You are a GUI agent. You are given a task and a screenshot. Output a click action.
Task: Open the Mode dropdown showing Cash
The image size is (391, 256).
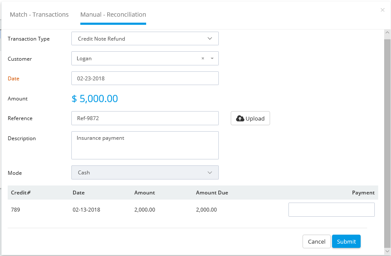145,172
